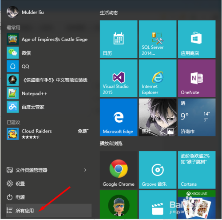Launch Age of Empires: Castle Siege
222x220 pixels.
click(x=49, y=39)
